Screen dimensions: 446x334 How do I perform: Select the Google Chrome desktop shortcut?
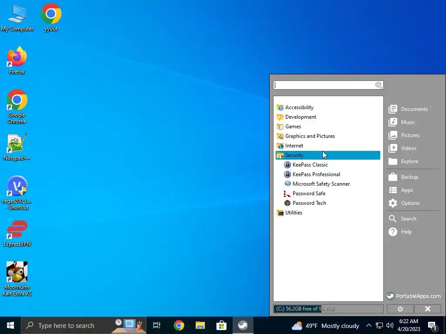click(17, 107)
